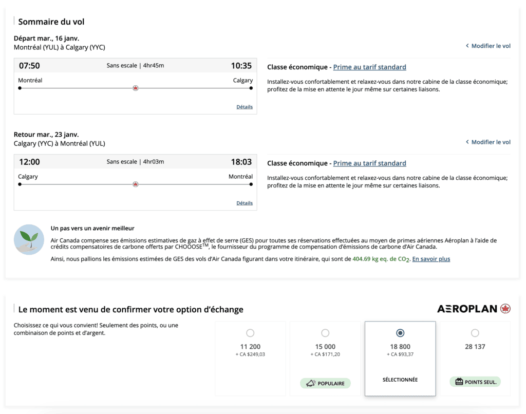Click the chevron beside return Modifier le vol
Screen dimensions: 526x414
(467, 142)
